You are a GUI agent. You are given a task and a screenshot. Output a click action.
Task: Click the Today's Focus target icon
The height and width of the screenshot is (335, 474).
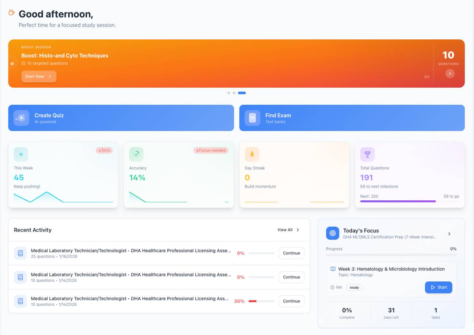(332, 233)
